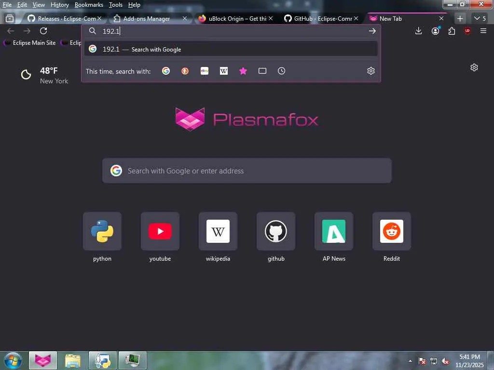The image size is (494, 370).
Task: Click the Plasmafox logo
Action: 247,119
